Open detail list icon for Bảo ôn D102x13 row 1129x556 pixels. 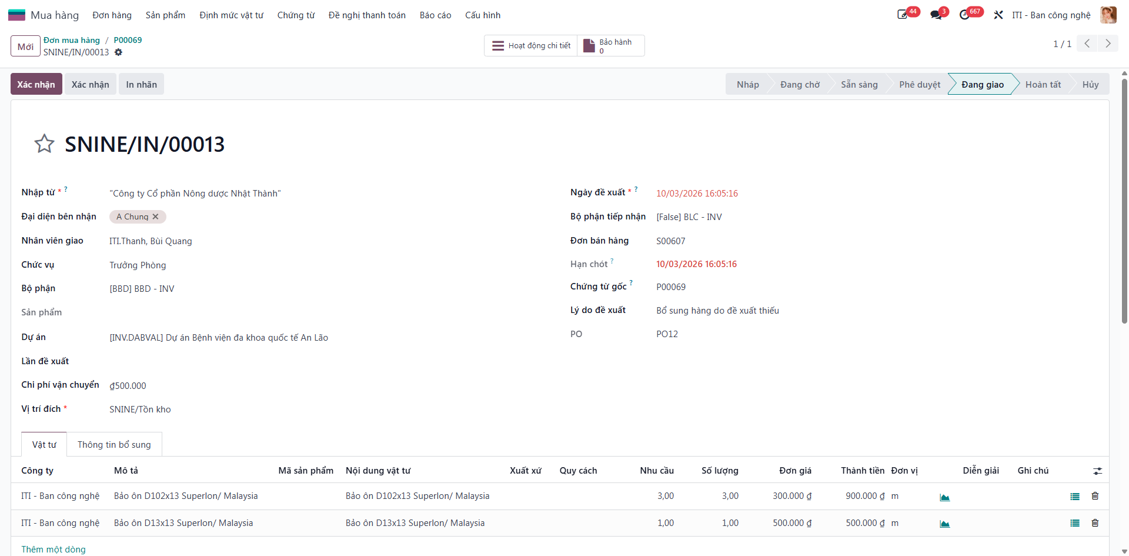(x=1075, y=496)
